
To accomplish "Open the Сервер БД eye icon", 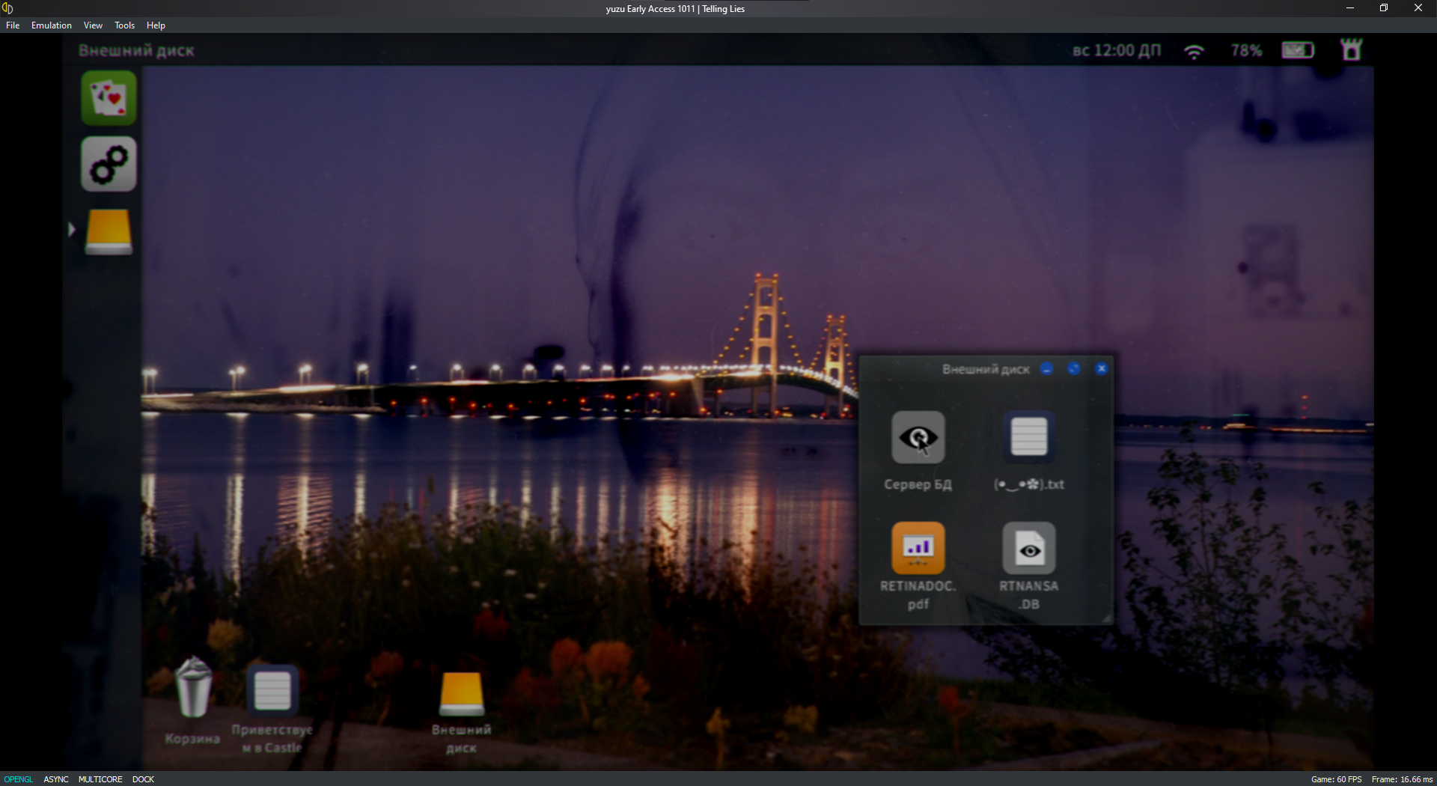I will (x=918, y=437).
